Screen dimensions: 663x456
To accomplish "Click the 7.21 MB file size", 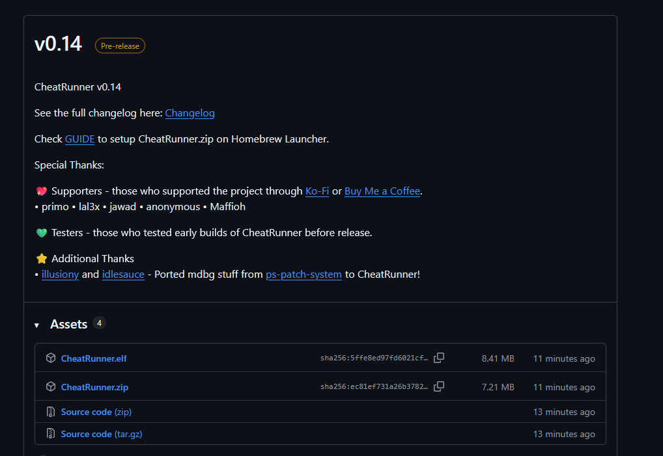I will [498, 387].
